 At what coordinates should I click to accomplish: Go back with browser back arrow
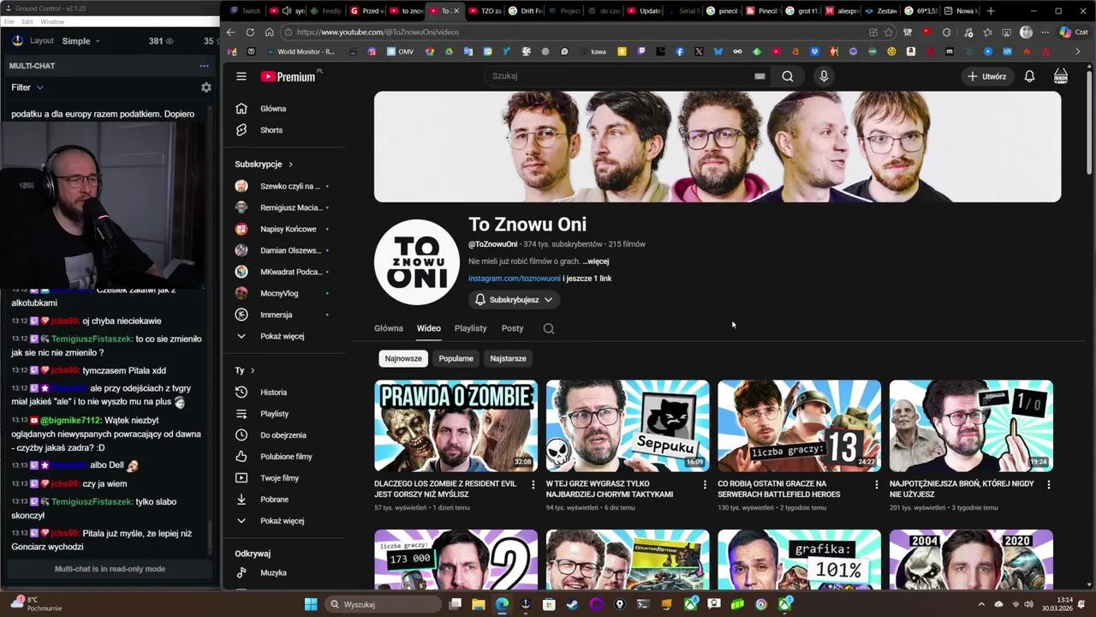point(230,33)
